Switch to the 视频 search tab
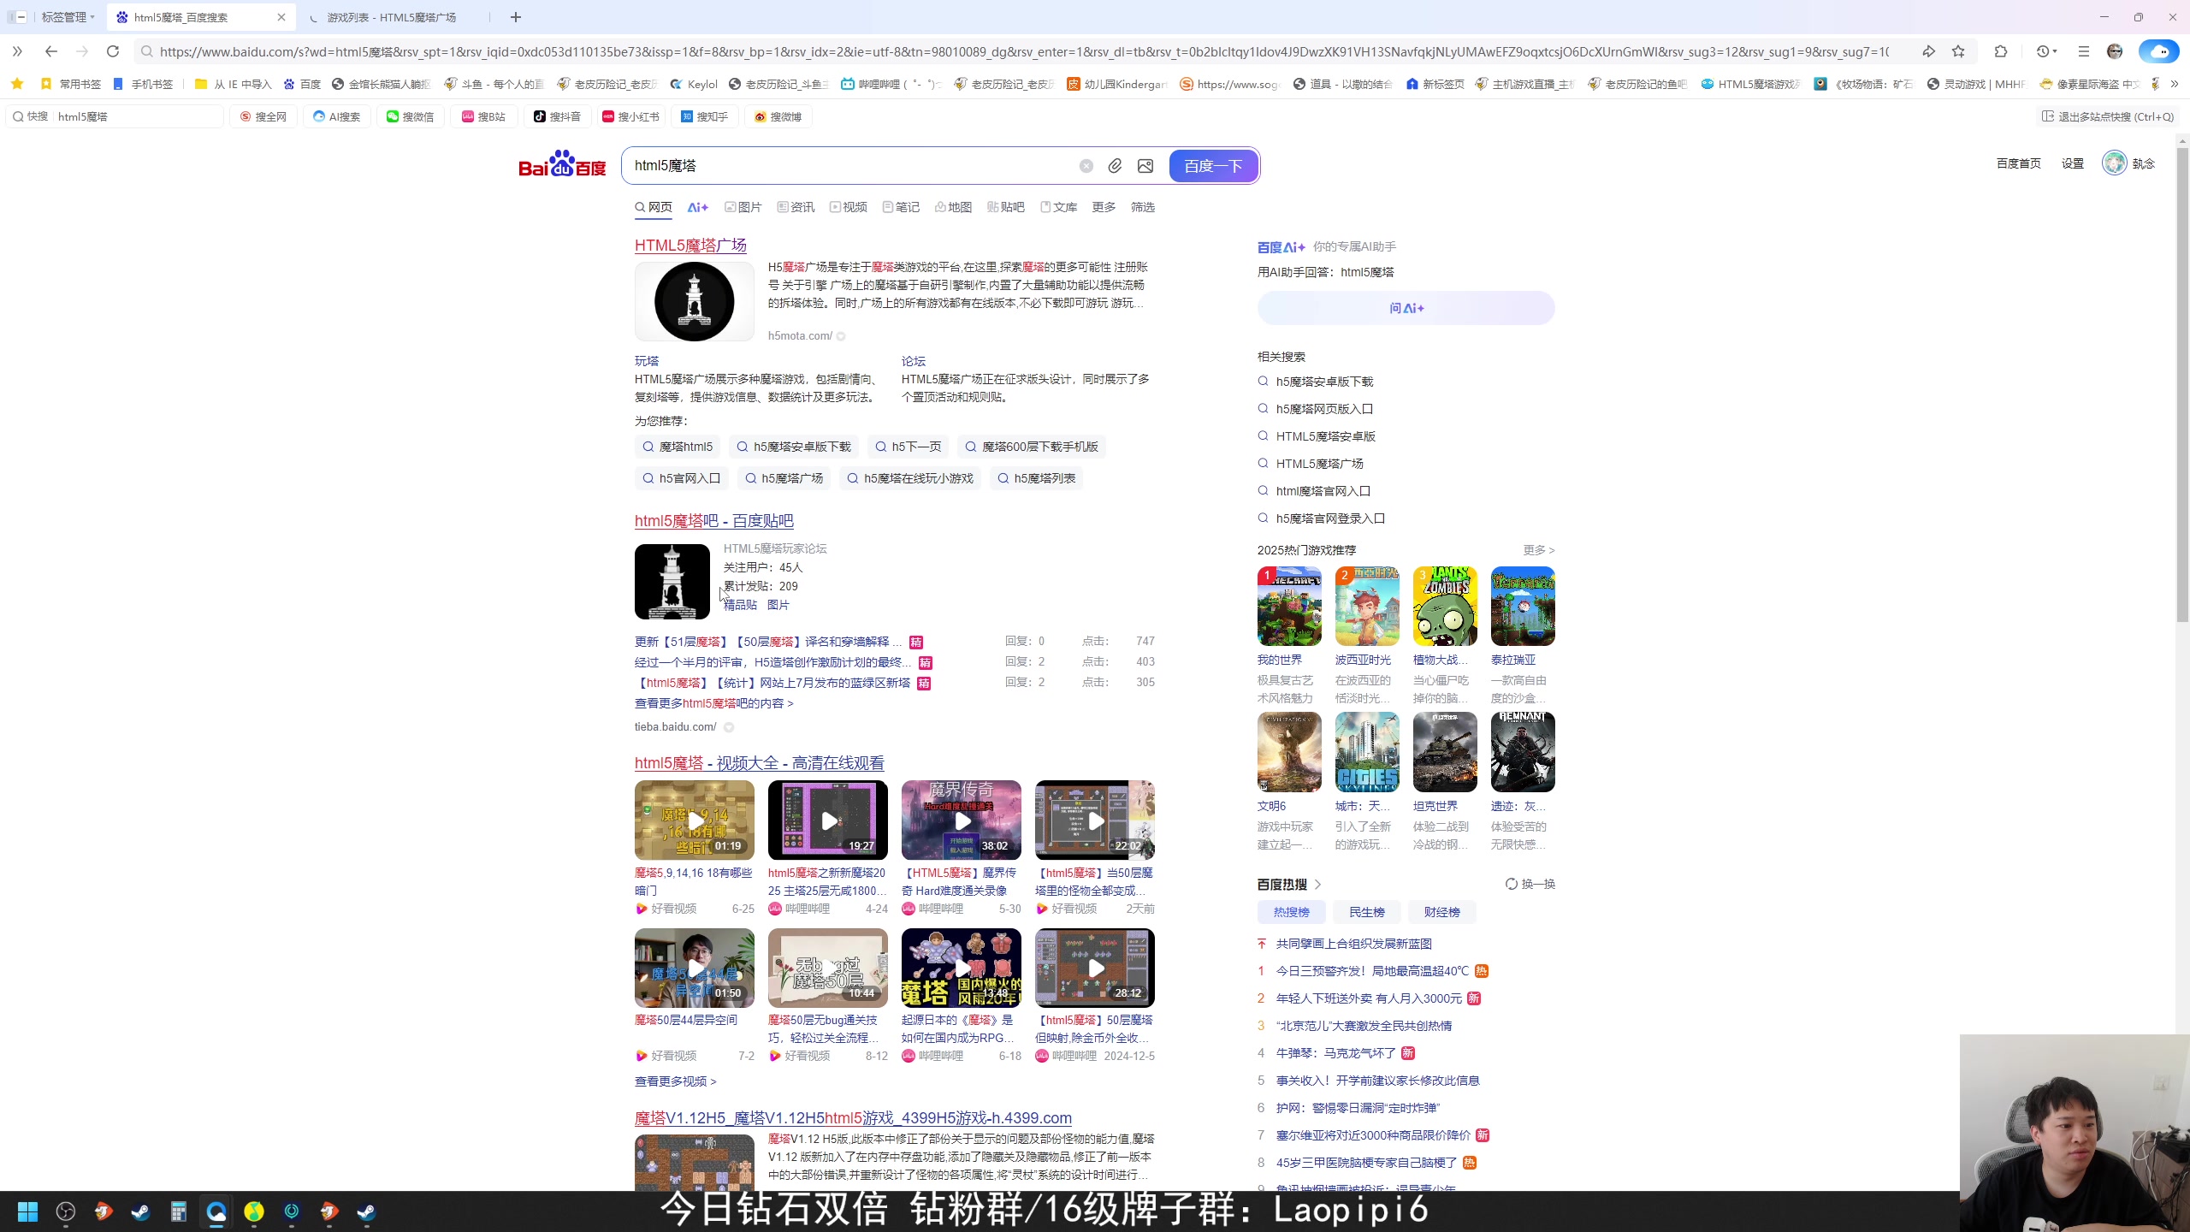Image resolution: width=2190 pixels, height=1232 pixels. pyautogui.click(x=848, y=207)
